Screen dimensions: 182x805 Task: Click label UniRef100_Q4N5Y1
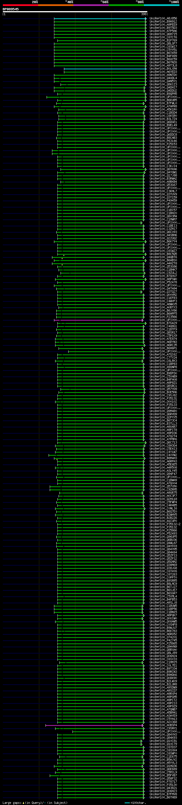pyautogui.click(x=163, y=81)
